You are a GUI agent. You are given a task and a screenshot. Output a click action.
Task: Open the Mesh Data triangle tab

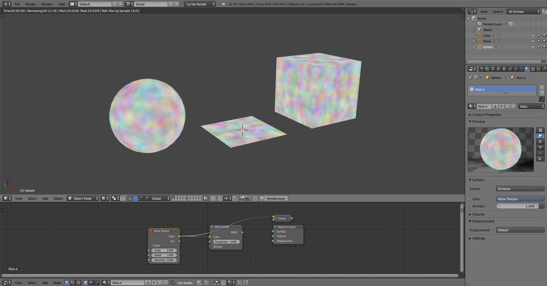point(521,69)
